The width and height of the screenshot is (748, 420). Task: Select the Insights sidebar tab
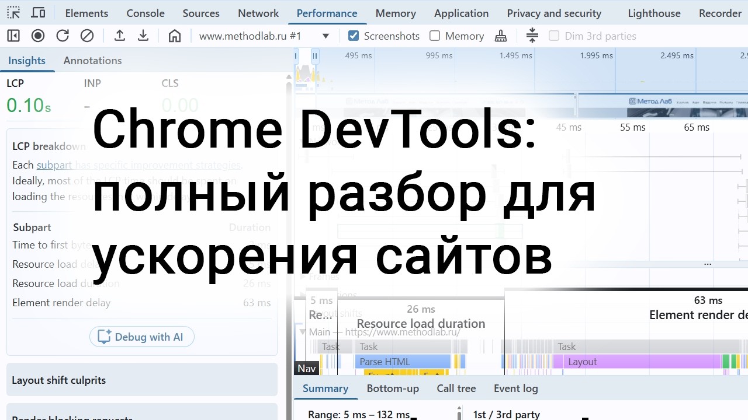tap(27, 60)
